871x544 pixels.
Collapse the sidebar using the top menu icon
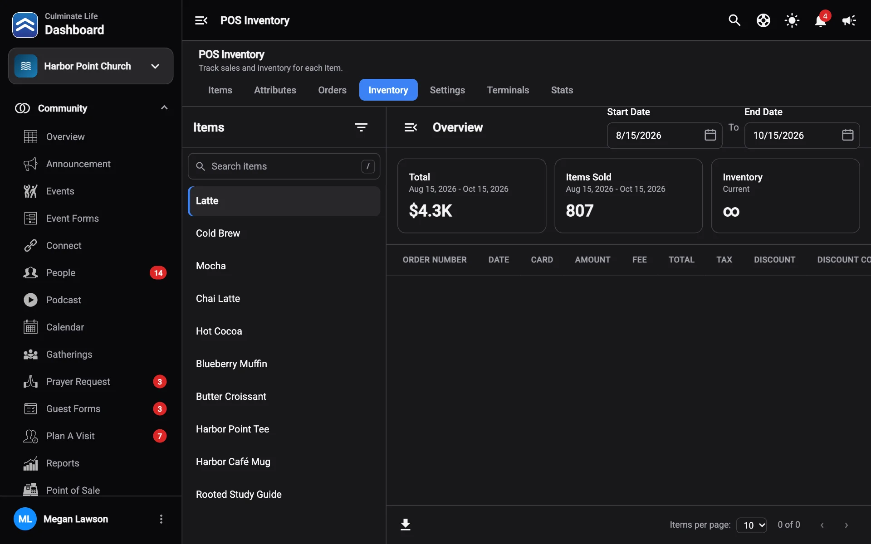(x=201, y=20)
